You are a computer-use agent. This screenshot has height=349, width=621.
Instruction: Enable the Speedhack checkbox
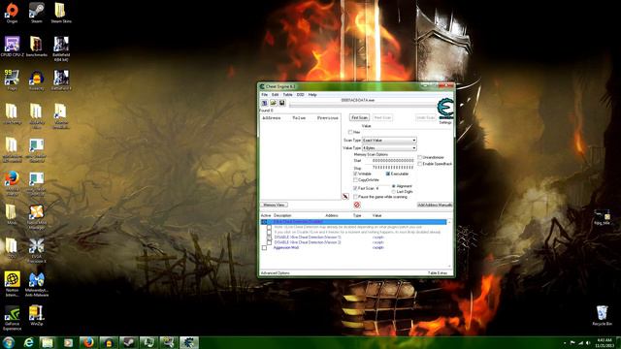pos(420,164)
